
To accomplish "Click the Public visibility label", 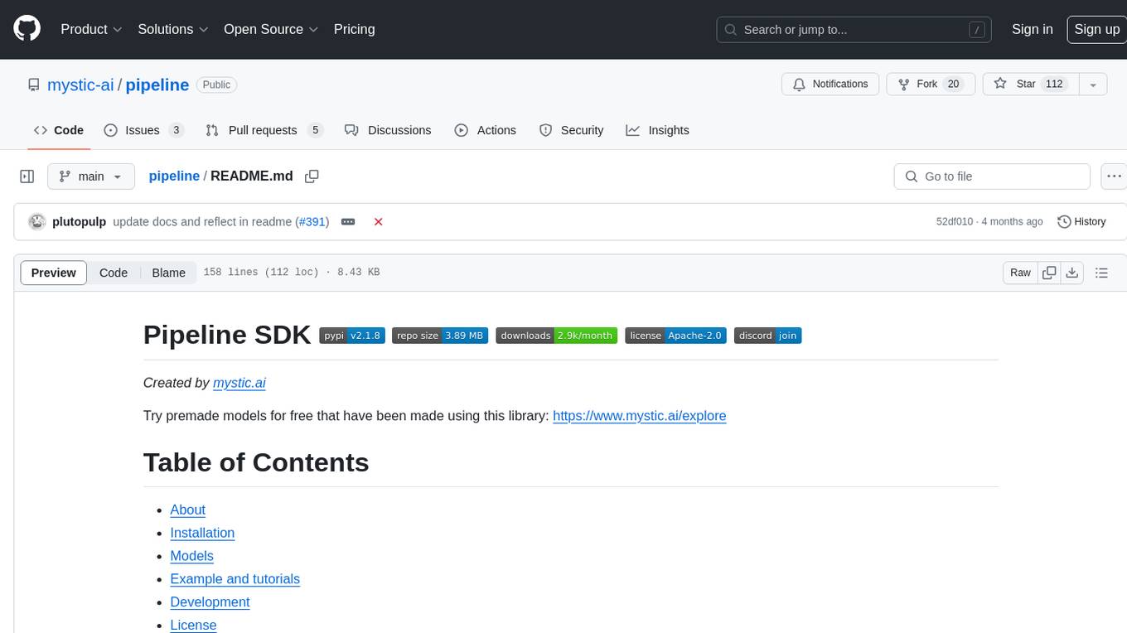I will pyautogui.click(x=216, y=85).
